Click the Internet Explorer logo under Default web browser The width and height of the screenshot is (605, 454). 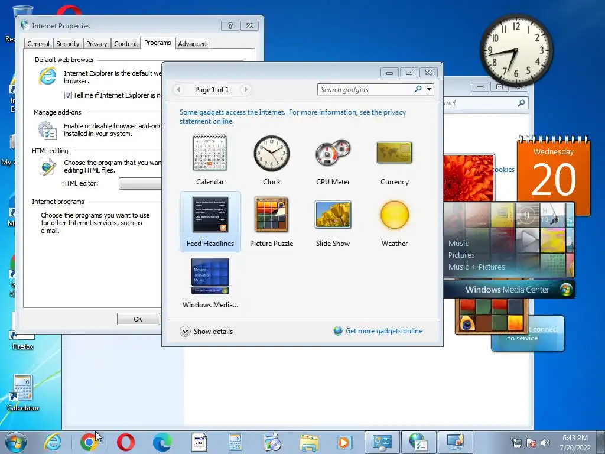point(47,76)
